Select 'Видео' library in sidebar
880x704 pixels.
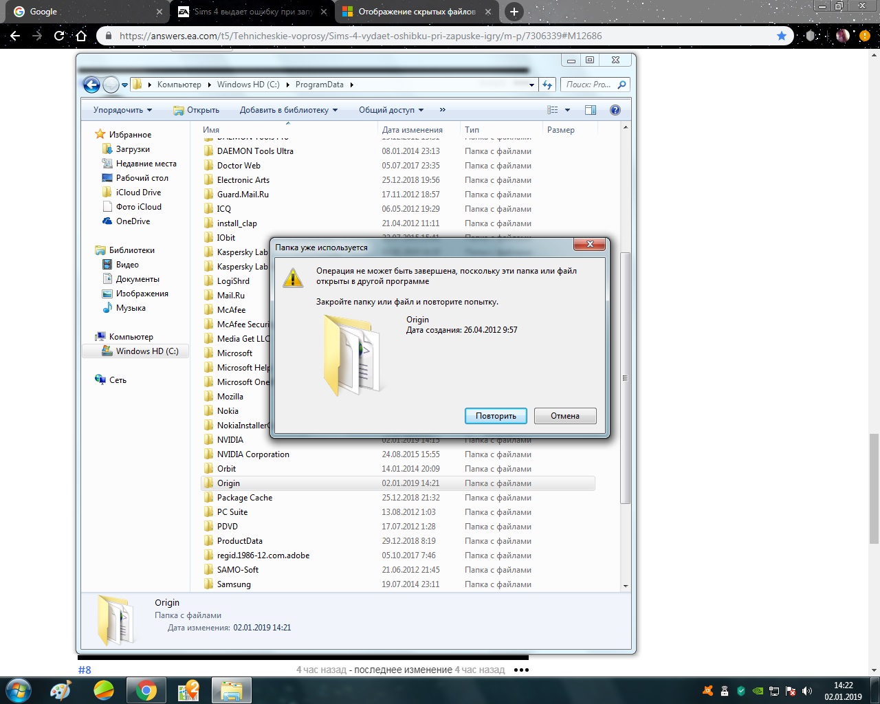127,265
